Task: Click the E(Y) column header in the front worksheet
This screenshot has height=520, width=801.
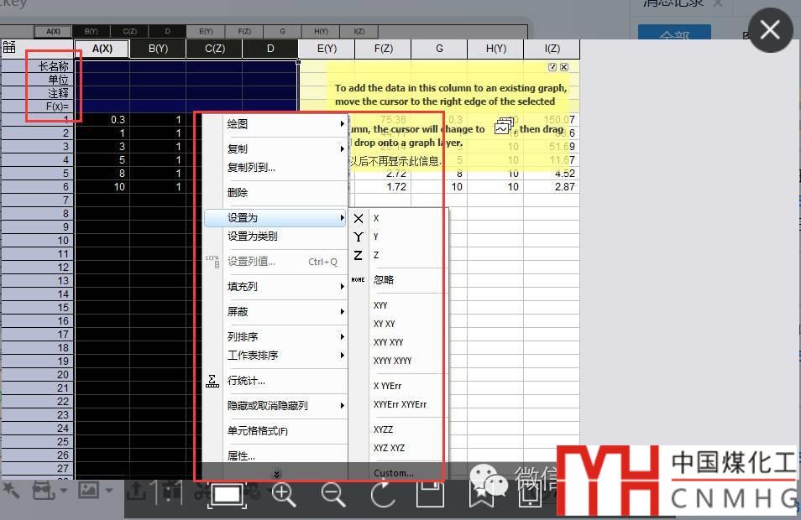Action: [x=327, y=49]
